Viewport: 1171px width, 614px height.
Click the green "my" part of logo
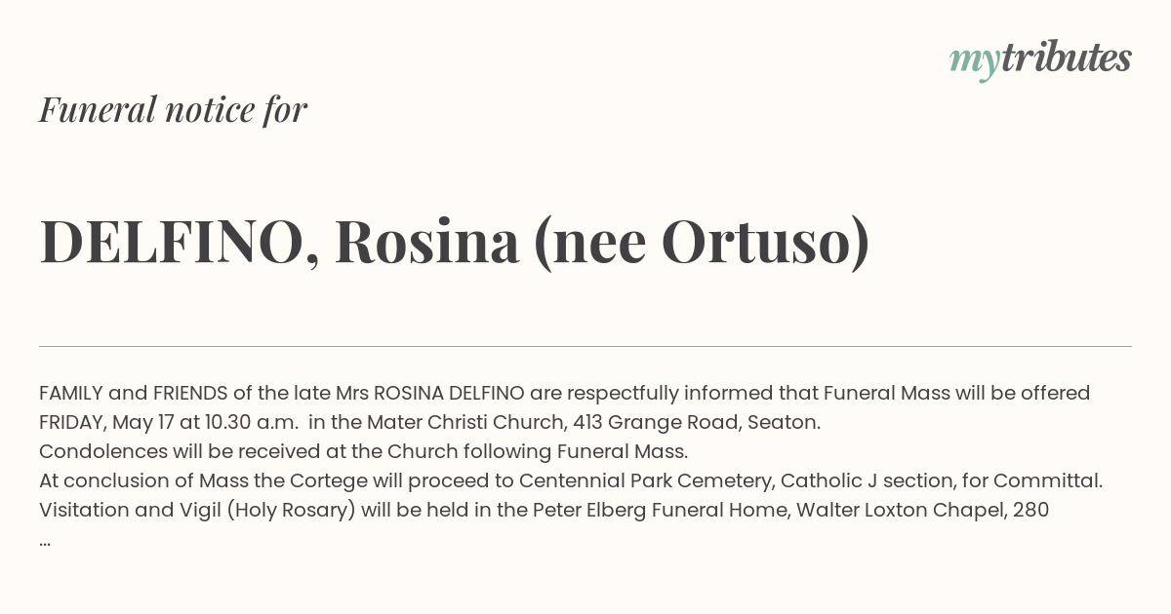pyautogui.click(x=974, y=63)
